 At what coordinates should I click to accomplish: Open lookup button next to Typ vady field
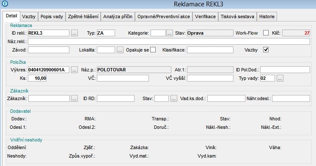pos(280,78)
